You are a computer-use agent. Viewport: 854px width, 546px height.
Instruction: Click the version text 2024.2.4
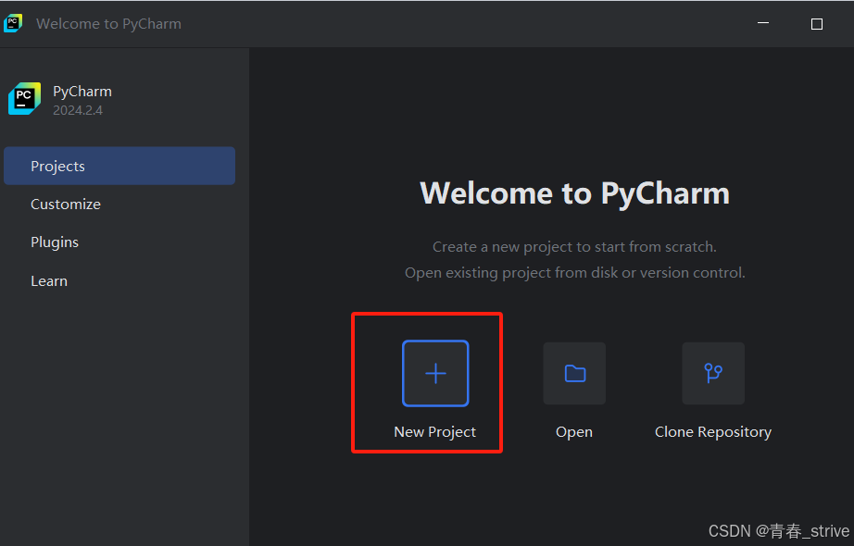point(78,110)
